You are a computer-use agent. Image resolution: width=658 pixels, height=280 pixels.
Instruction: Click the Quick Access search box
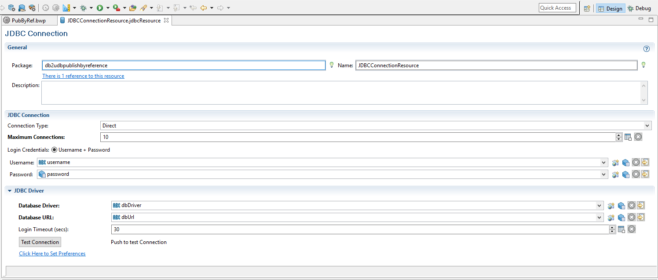(x=557, y=8)
